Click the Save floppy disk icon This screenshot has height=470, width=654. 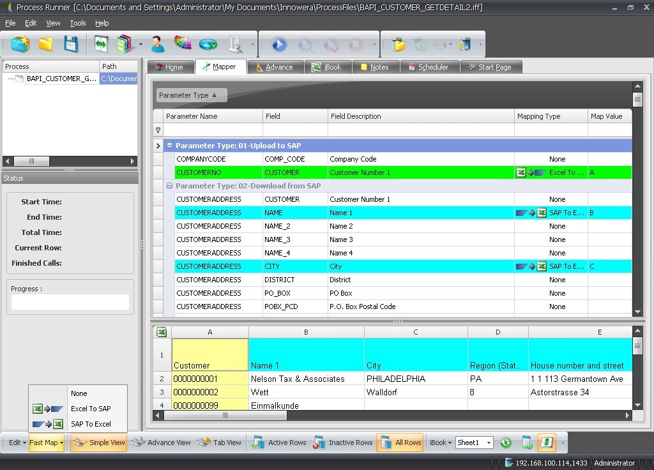(x=71, y=45)
